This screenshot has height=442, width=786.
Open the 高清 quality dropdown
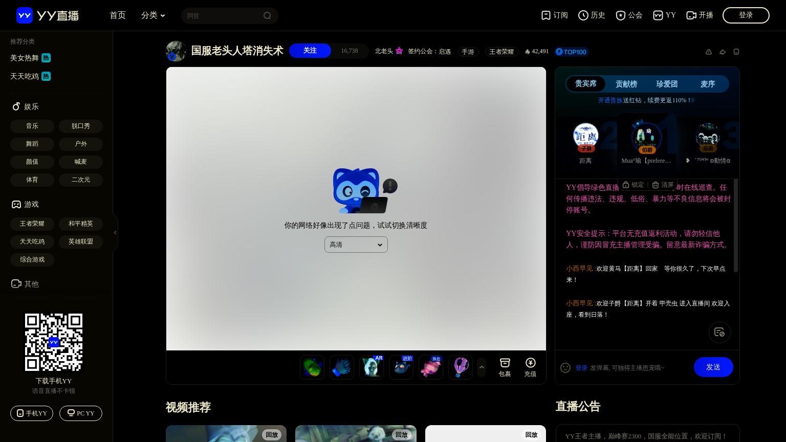[356, 245]
